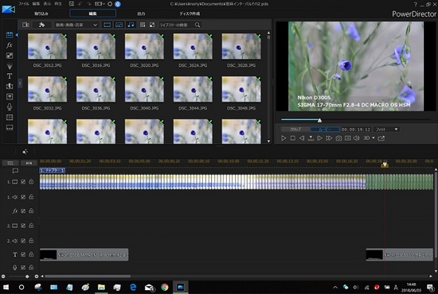Screen dimensions: 438x294
Task: Lock the voice track
Action: click(31, 267)
